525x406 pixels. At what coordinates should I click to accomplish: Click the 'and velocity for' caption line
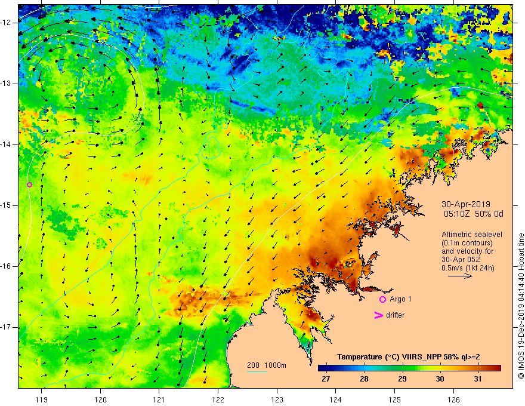click(x=467, y=251)
